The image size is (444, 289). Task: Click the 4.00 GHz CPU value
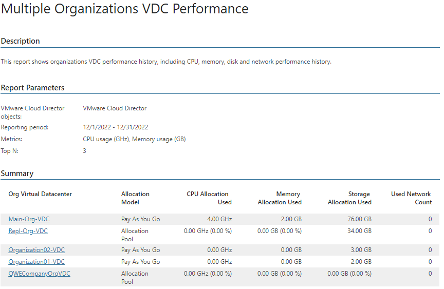click(x=219, y=219)
